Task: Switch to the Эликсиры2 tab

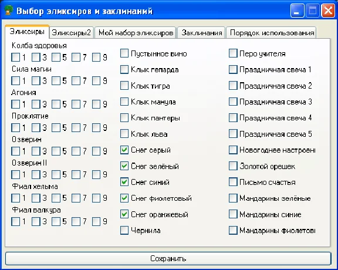Action: [72, 33]
